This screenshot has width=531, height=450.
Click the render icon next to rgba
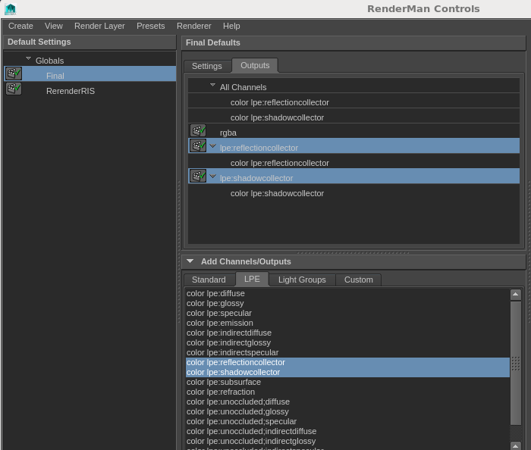(198, 131)
